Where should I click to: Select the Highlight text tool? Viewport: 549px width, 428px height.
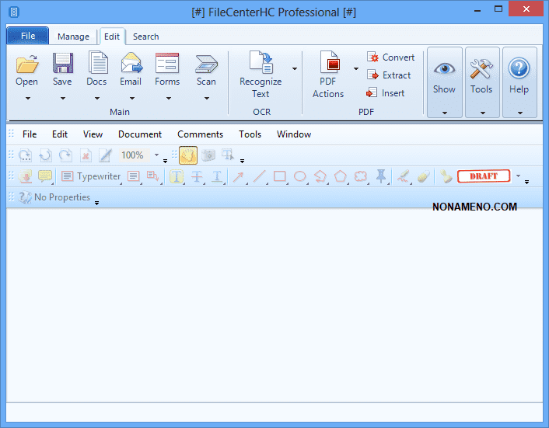click(x=177, y=176)
